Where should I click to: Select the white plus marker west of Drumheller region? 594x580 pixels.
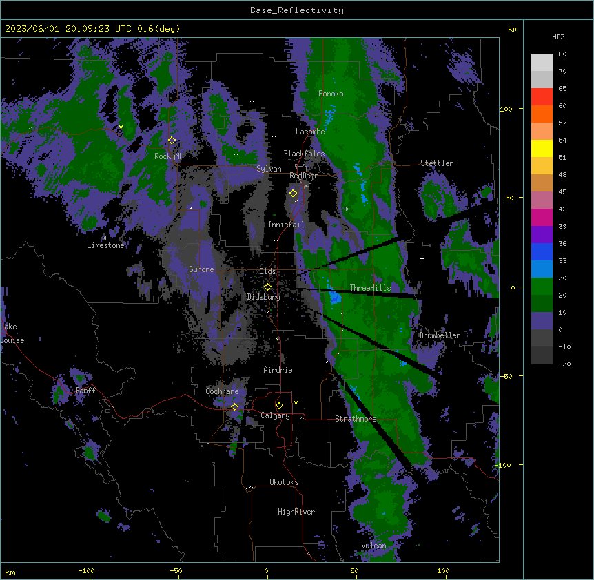(422, 258)
